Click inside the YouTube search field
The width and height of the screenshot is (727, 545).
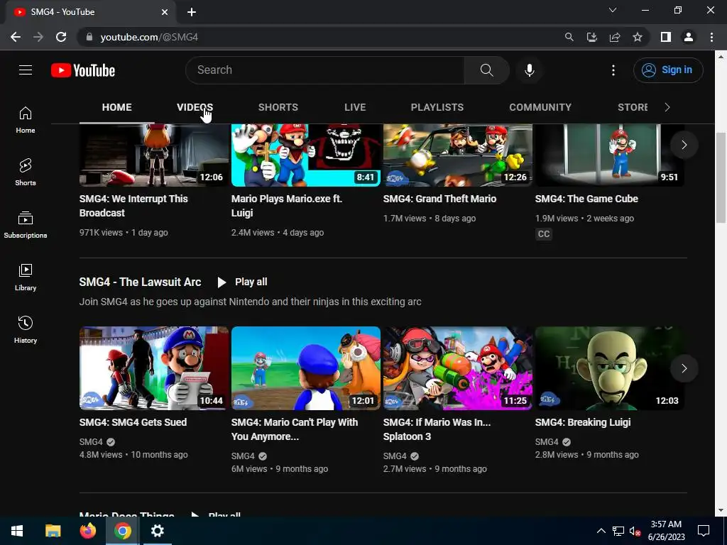(324, 70)
